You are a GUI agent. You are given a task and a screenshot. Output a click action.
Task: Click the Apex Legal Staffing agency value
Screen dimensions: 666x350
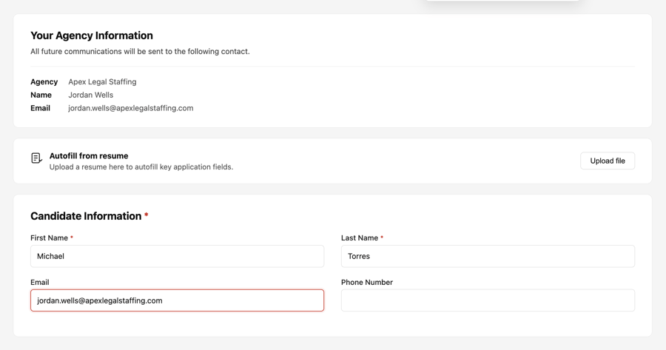tap(102, 81)
